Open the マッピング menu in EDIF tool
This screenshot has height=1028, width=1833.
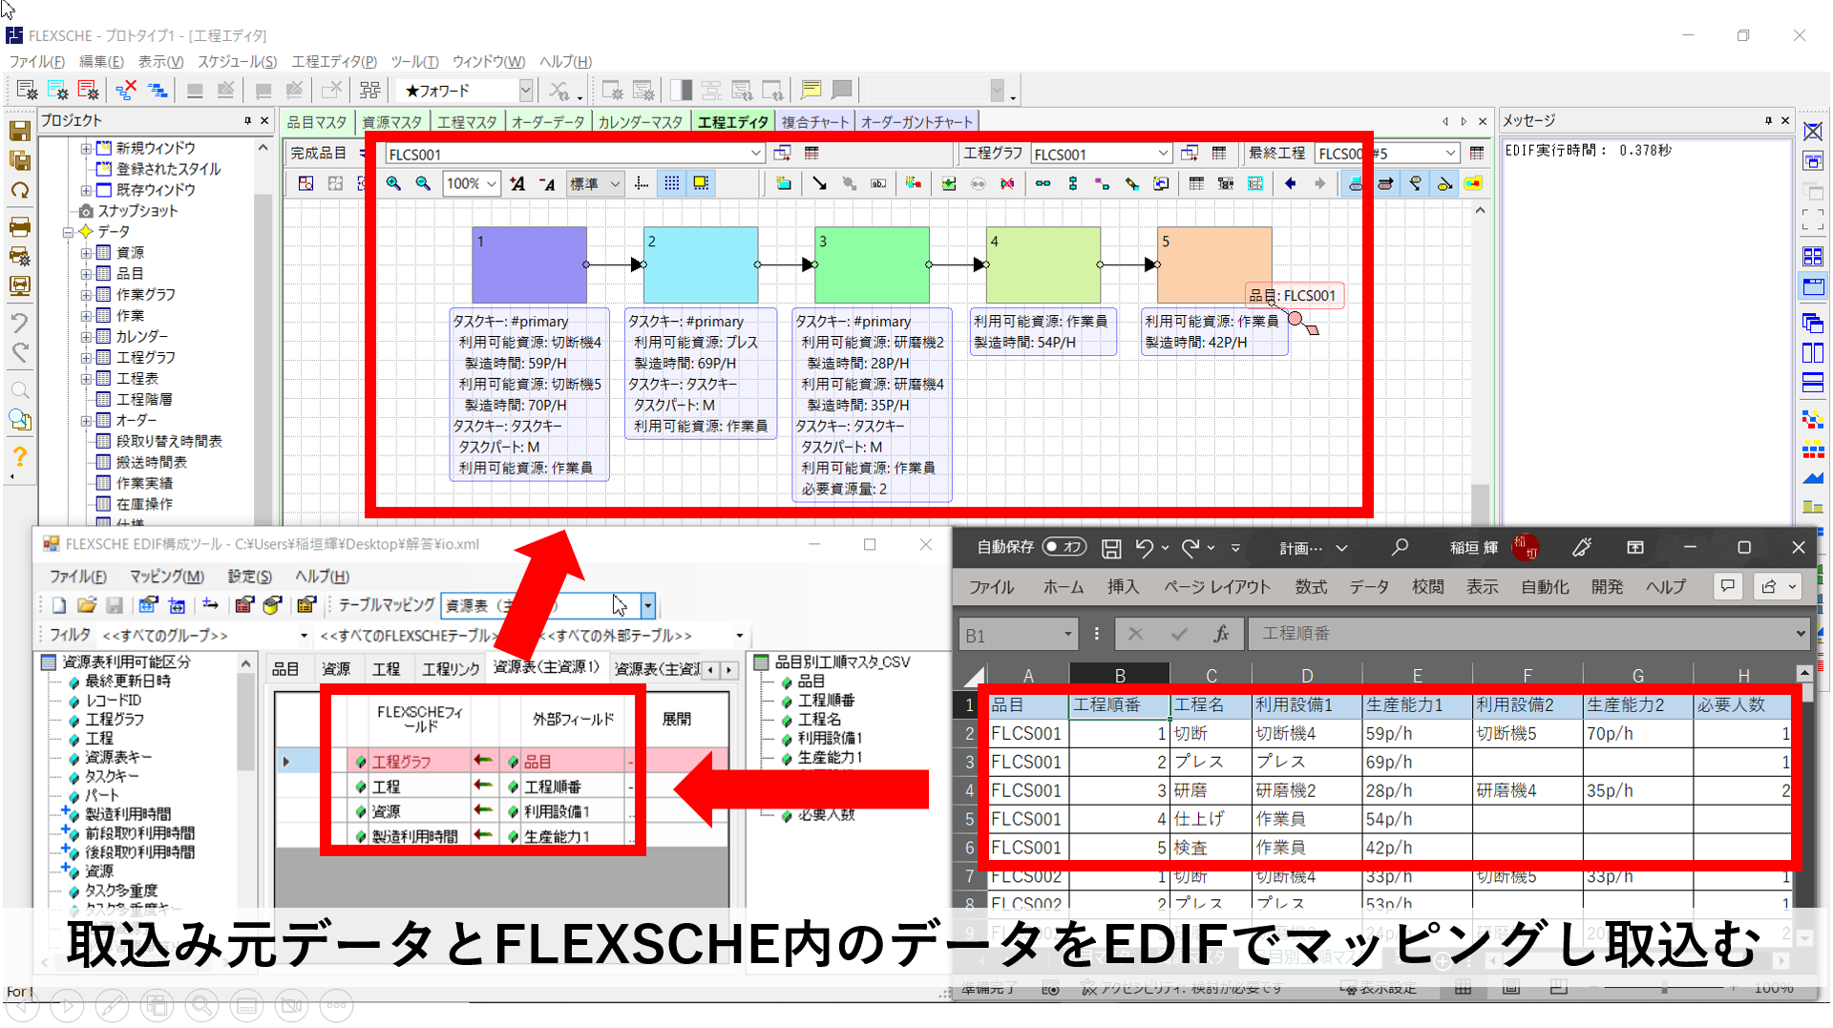pos(167,577)
